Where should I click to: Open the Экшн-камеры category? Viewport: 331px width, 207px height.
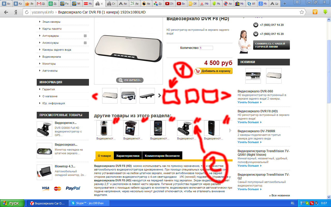pyautogui.click(x=51, y=22)
